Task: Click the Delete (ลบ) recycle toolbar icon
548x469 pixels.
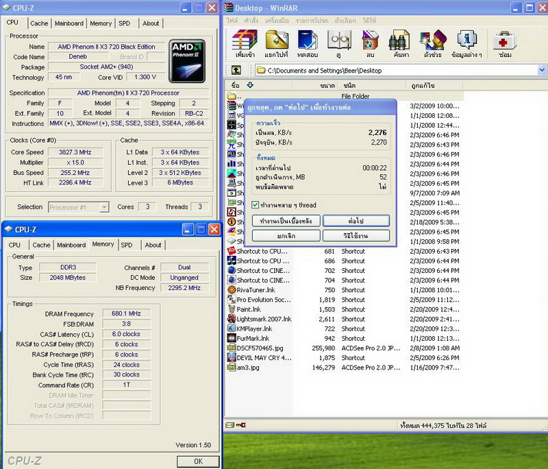Action: click(370, 43)
